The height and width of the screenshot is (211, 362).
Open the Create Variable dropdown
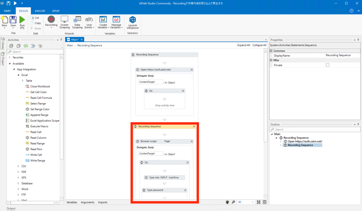103,22
